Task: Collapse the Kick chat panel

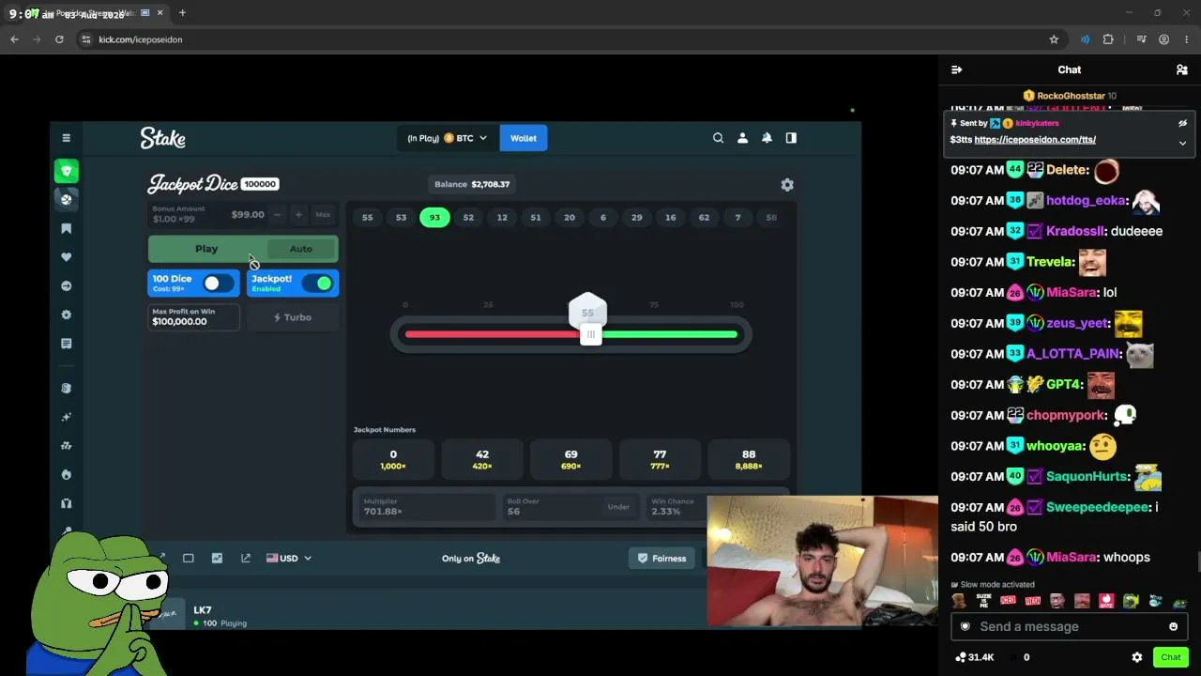Action: pos(956,69)
